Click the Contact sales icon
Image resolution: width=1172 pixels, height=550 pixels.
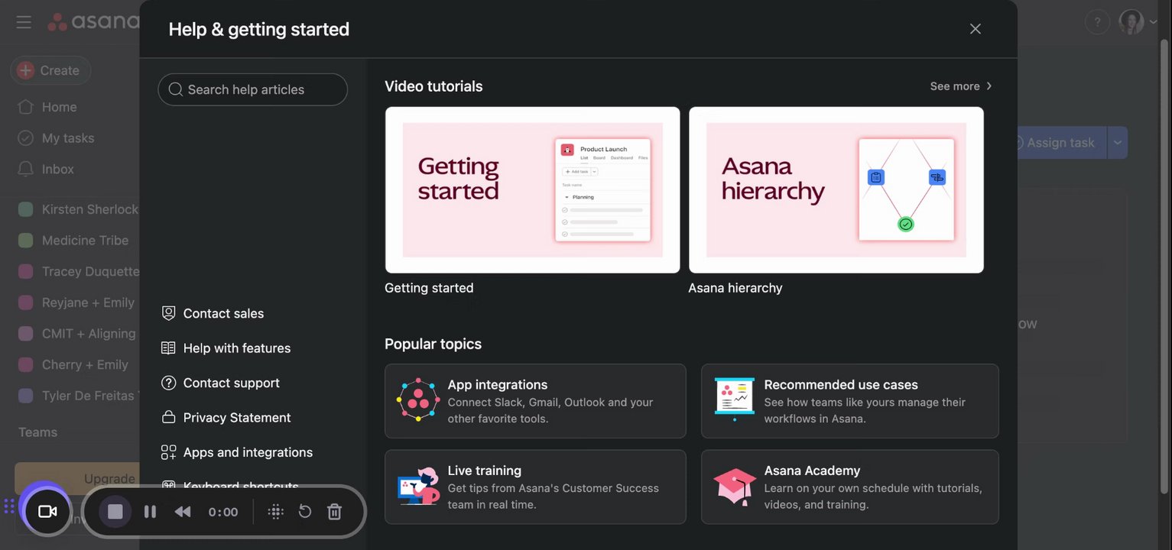pyautogui.click(x=168, y=313)
